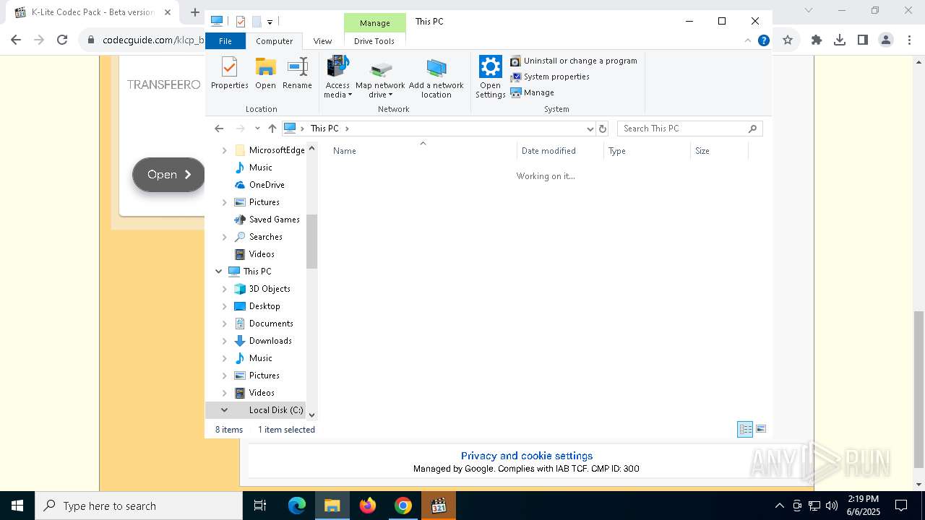Collapse the This PC tree node
The height and width of the screenshot is (520, 925).
218,272
